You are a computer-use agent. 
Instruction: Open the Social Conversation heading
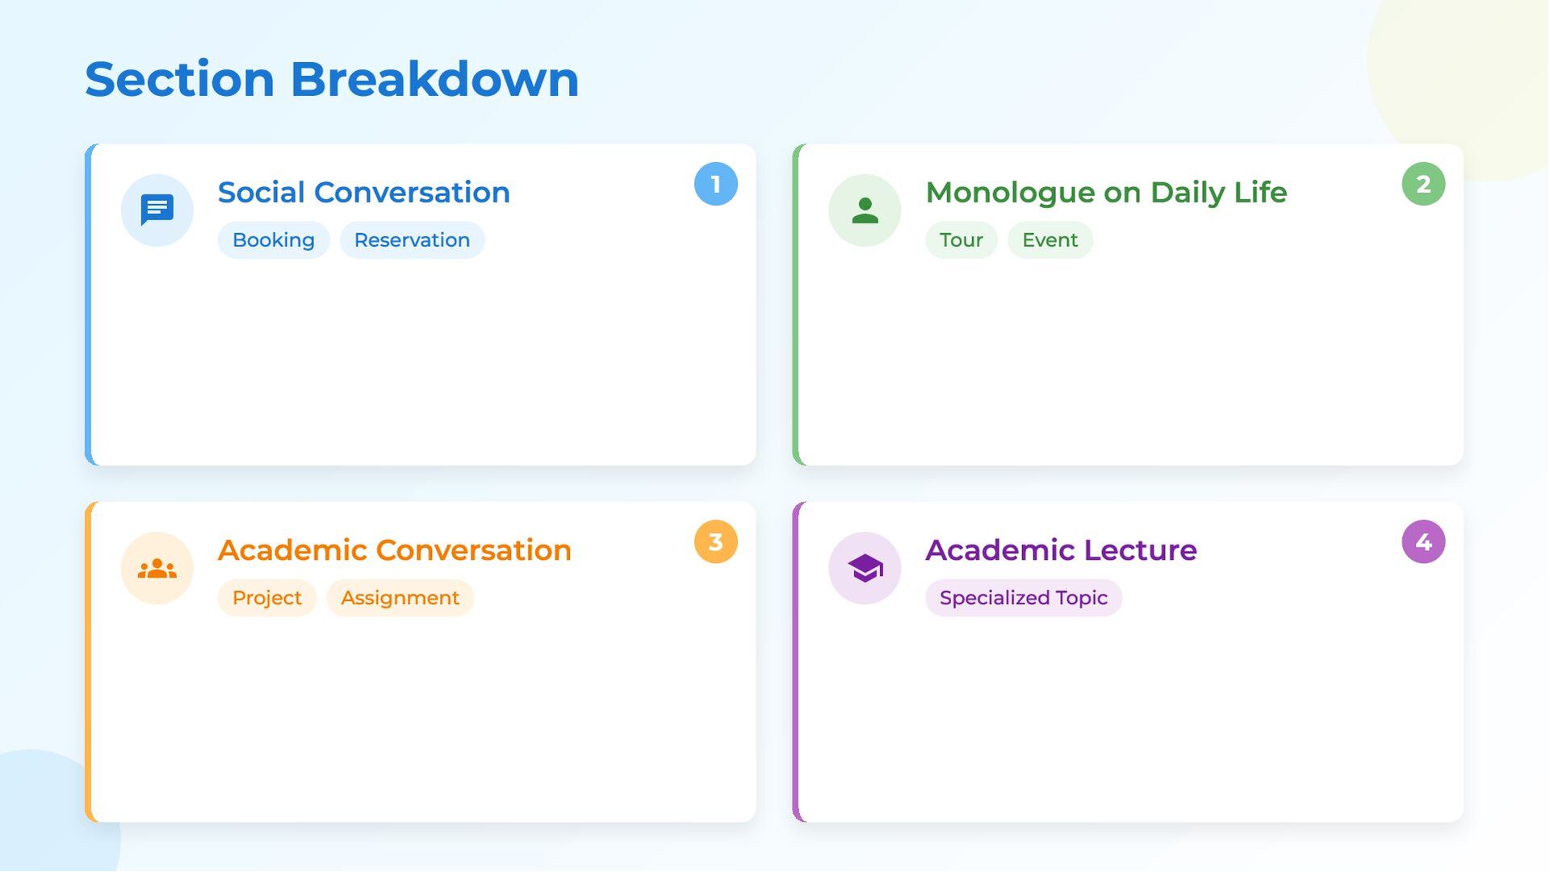pyautogui.click(x=363, y=193)
